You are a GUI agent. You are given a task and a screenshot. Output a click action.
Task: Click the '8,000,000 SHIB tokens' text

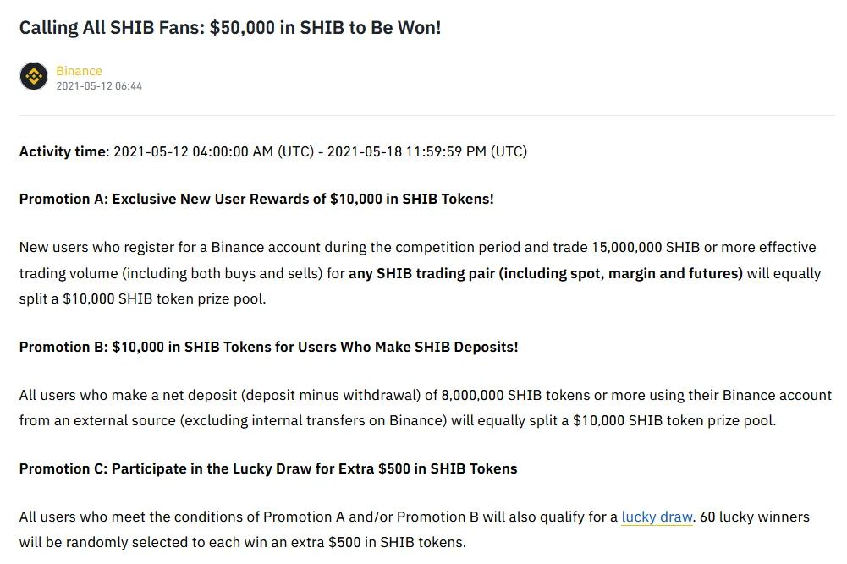point(515,395)
